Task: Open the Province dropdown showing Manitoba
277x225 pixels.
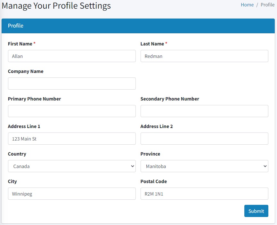Action: click(x=204, y=166)
